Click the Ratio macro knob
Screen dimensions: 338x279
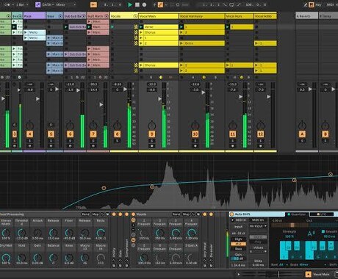click(x=101, y=233)
